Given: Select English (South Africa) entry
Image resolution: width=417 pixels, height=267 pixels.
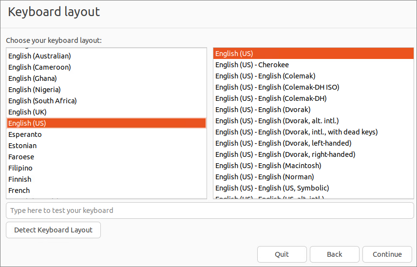Looking at the screenshot, I should point(42,101).
